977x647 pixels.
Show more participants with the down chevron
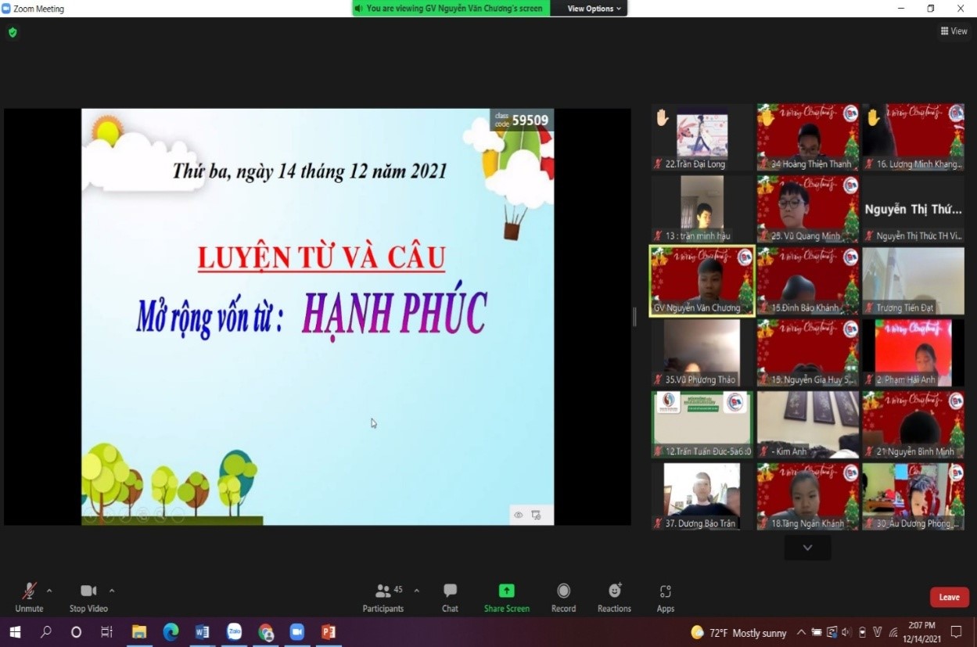pos(807,548)
